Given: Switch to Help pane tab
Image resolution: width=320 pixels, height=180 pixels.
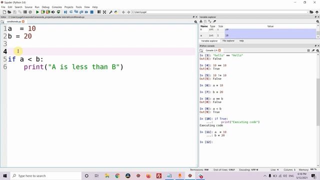Looking at the screenshot, I should click(241, 41).
